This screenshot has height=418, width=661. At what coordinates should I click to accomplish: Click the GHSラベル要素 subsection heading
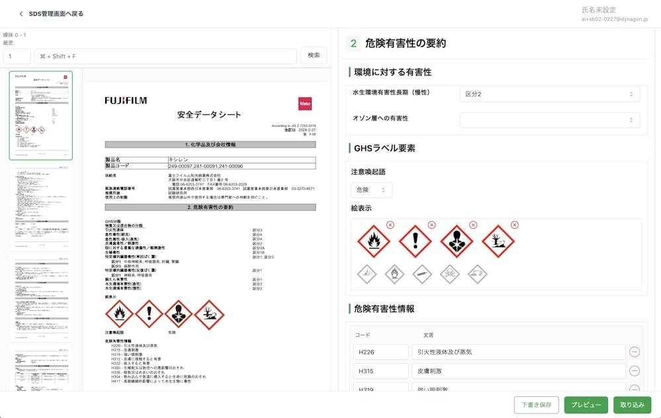384,148
